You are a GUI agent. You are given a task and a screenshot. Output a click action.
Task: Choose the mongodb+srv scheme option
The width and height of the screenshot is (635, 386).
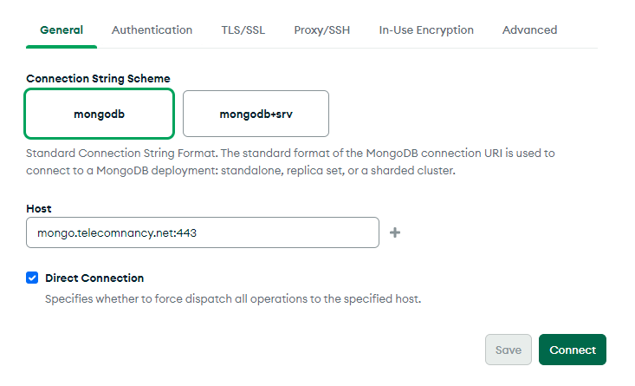(256, 114)
